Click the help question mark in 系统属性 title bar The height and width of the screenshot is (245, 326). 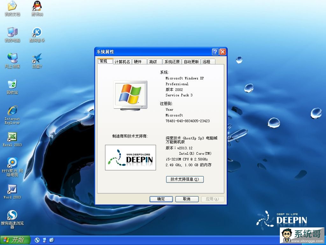215,52
